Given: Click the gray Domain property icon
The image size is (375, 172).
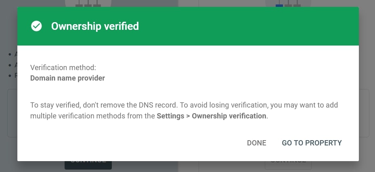Looking at the screenshot, I should point(88,4).
